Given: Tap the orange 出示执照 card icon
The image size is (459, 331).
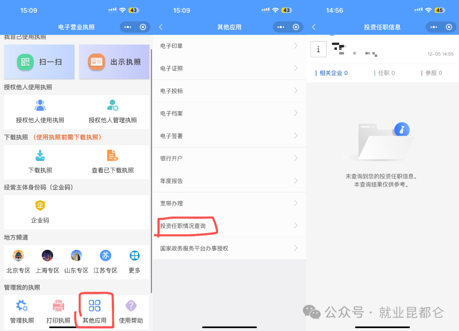Looking at the screenshot, I should (x=96, y=62).
